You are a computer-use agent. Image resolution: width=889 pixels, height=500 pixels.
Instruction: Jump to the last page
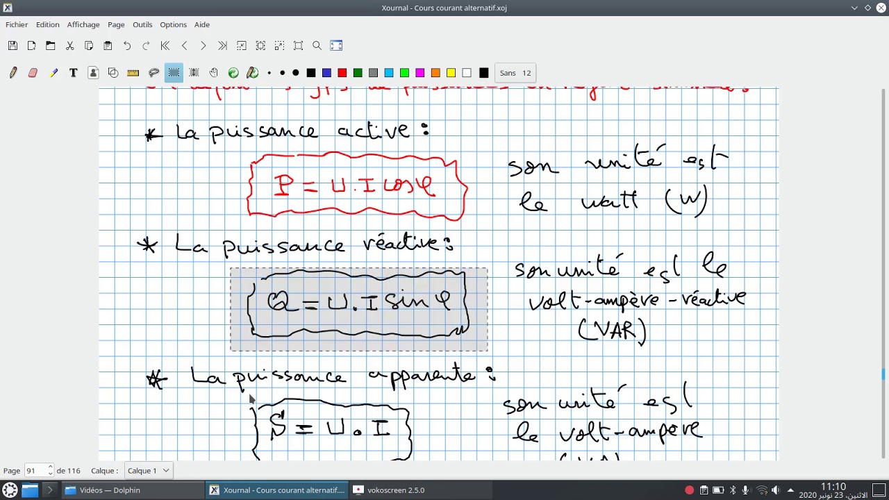(x=222, y=46)
